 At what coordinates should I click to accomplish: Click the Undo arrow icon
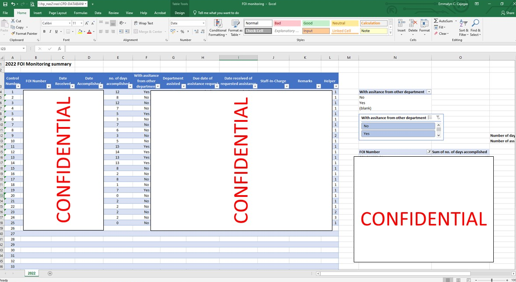[x=13, y=4]
